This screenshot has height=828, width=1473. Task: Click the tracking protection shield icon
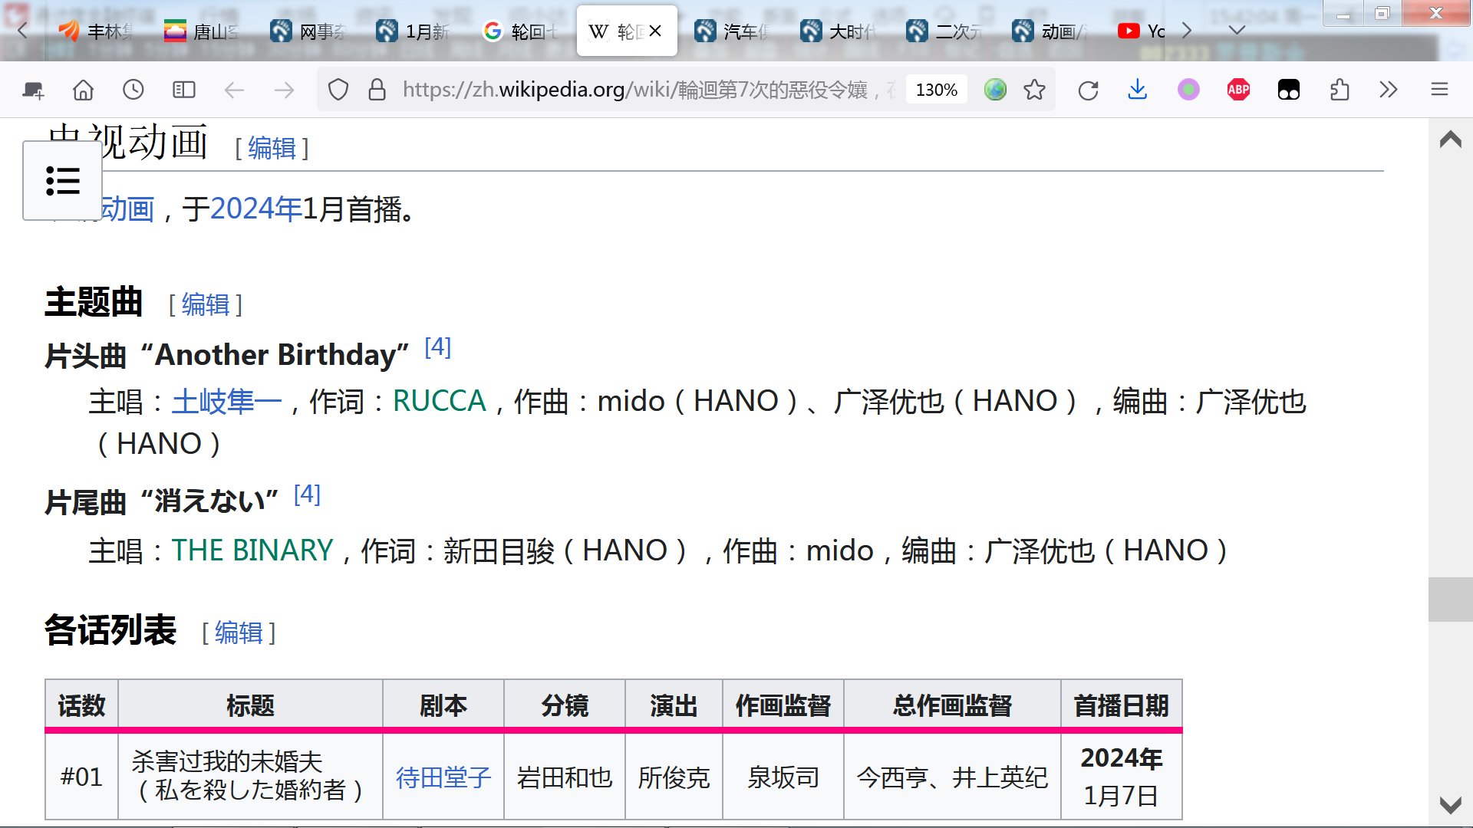click(338, 89)
